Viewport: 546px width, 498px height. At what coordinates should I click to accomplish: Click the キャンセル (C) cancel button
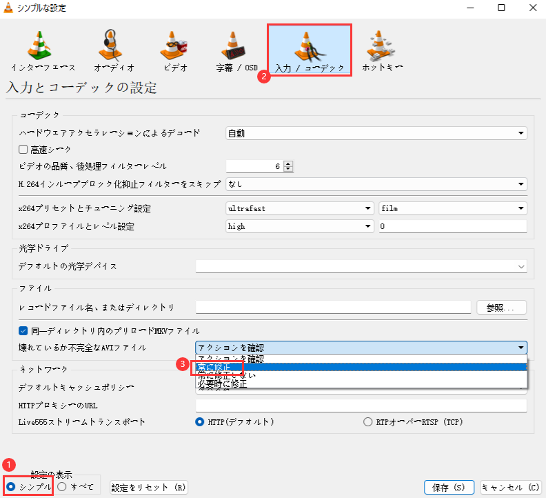pyautogui.click(x=511, y=487)
